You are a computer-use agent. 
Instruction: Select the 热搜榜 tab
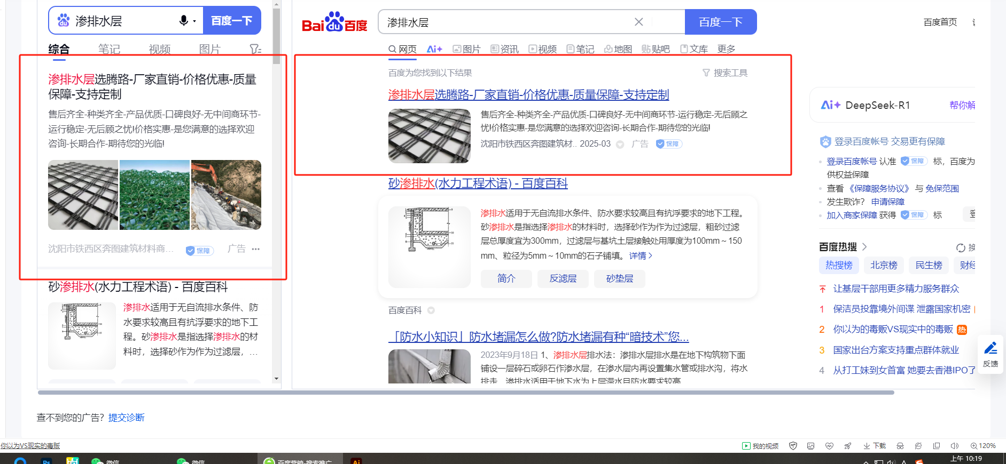pyautogui.click(x=839, y=265)
